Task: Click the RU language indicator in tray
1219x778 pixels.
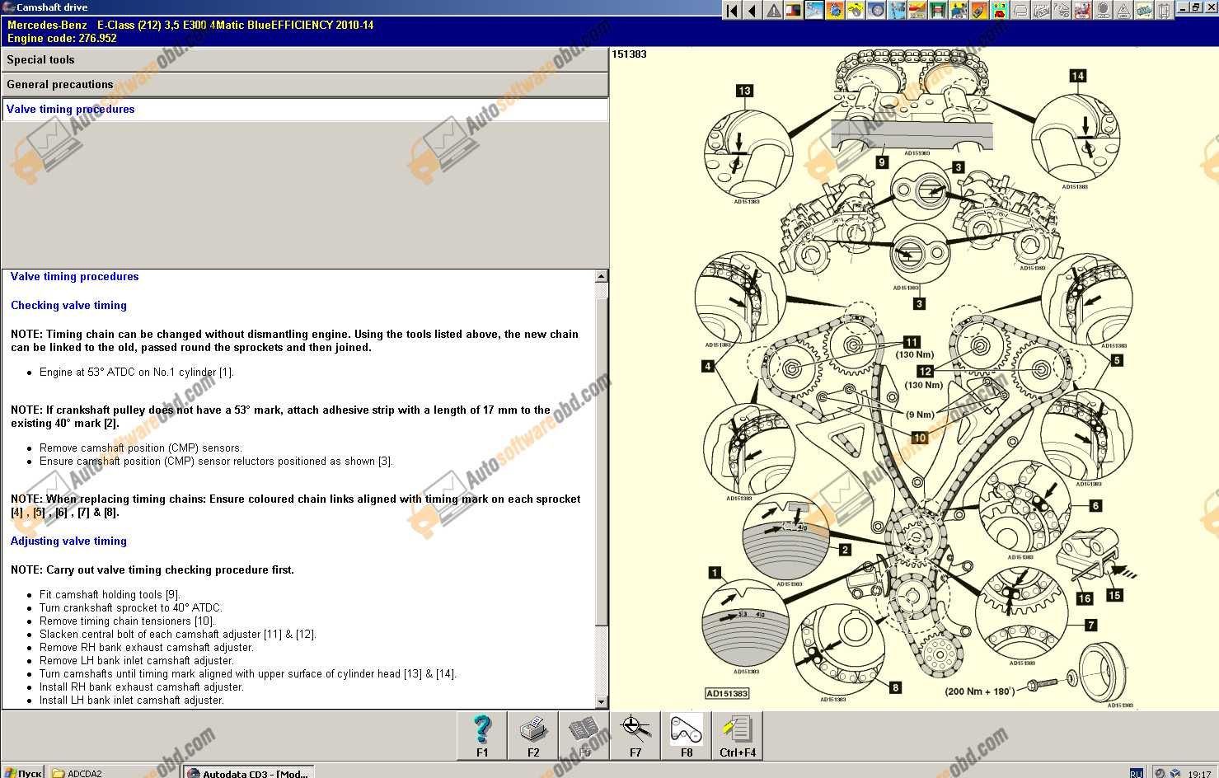Action: (1136, 773)
